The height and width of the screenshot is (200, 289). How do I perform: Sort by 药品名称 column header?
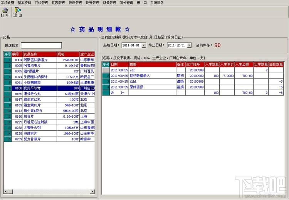point(40,54)
